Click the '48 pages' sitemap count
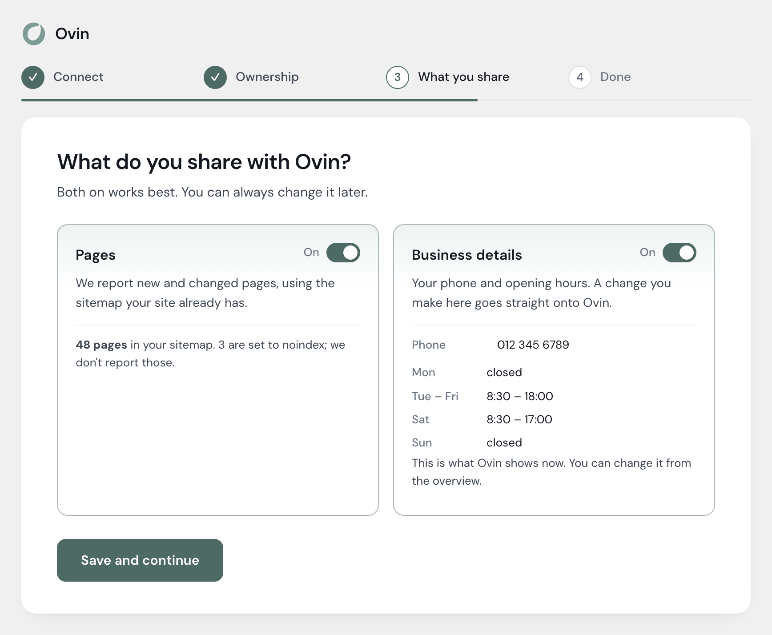The image size is (772, 635). pos(101,345)
